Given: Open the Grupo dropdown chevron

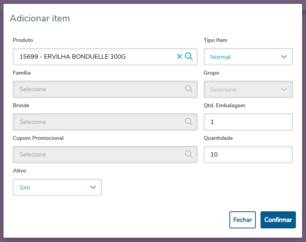Looking at the screenshot, I should [x=284, y=89].
